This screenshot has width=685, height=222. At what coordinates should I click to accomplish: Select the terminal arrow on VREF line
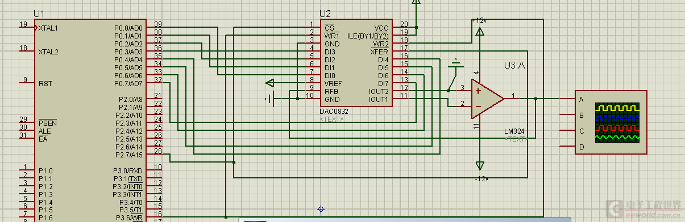tap(269, 83)
